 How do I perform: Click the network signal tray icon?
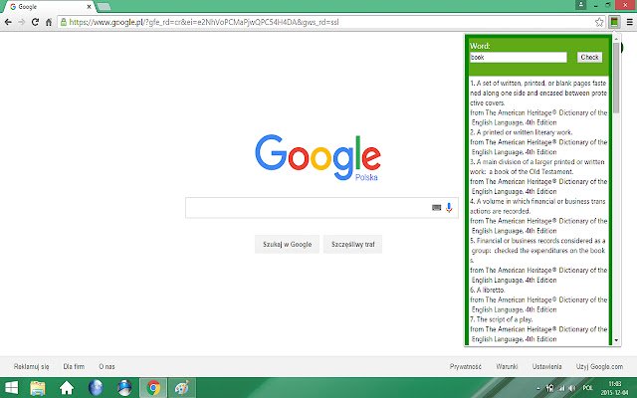(561, 388)
